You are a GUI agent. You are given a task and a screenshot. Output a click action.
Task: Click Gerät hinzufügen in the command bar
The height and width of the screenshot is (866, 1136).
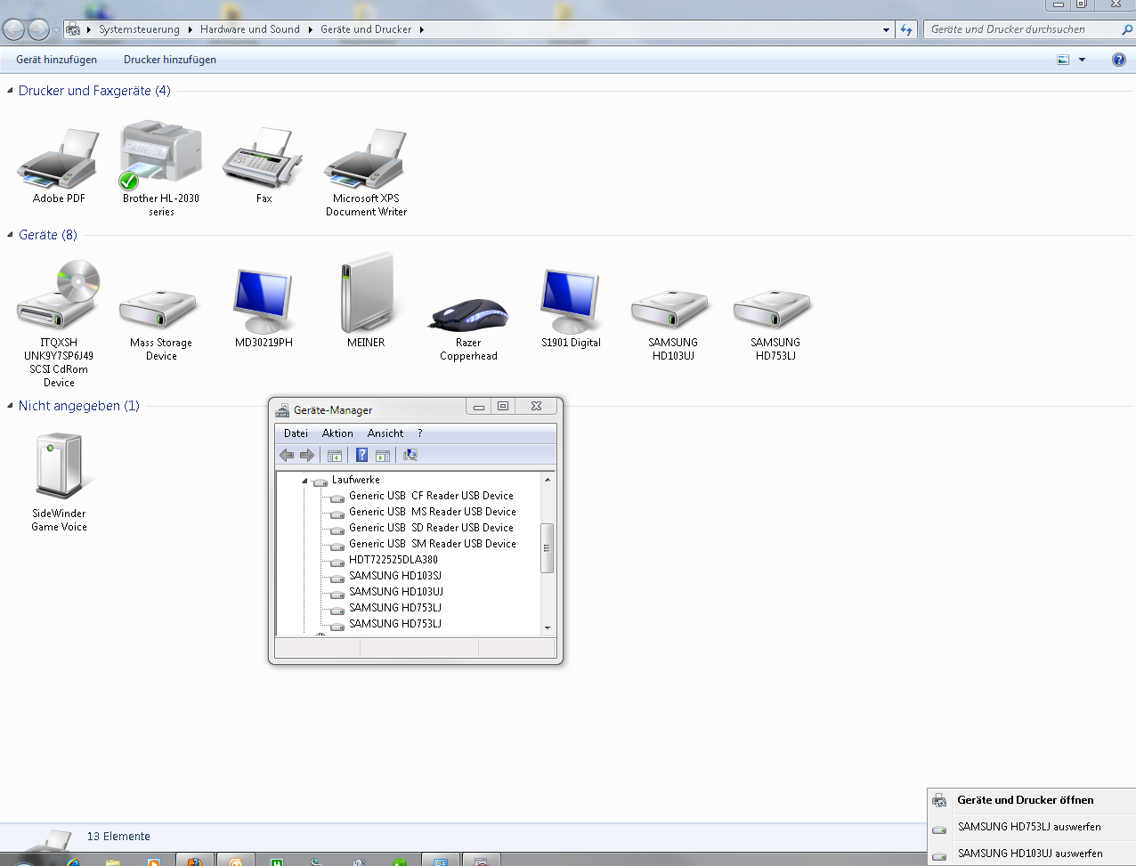pos(56,60)
